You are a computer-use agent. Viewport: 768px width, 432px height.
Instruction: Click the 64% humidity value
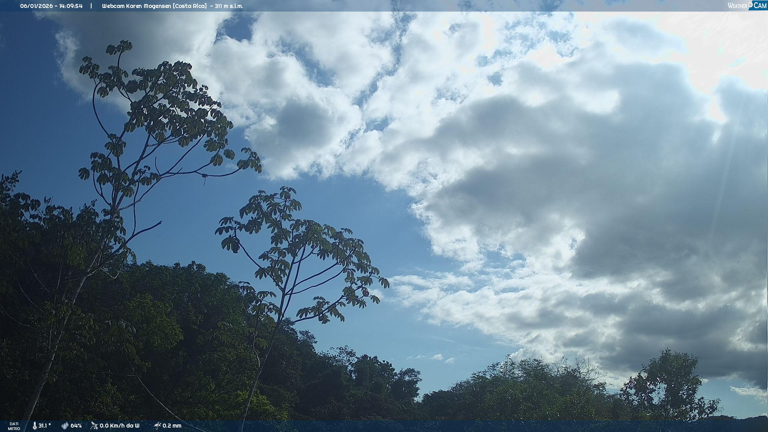coord(76,426)
